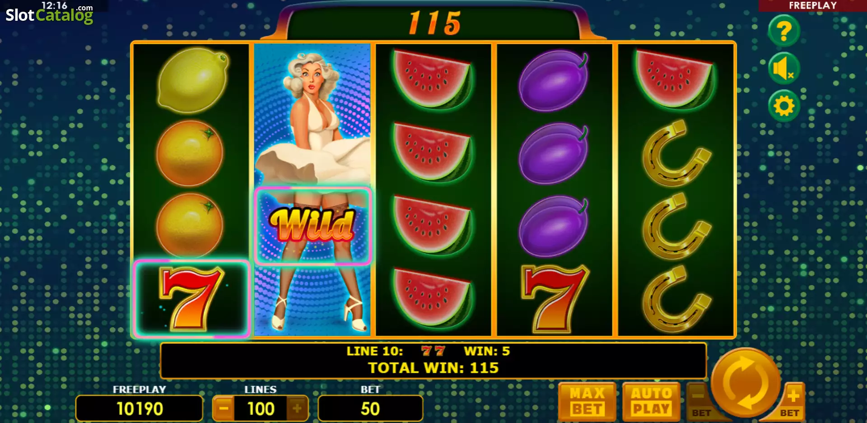This screenshot has width=867, height=423.
Task: Click the FREEPLAY balance field showing 10190
Action: click(x=140, y=409)
